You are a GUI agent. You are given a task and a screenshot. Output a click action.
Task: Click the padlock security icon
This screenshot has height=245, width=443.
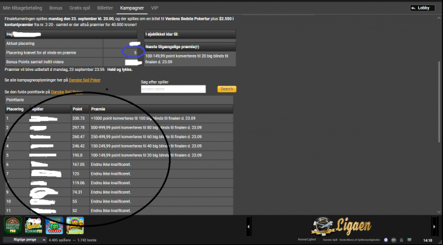(401, 240)
